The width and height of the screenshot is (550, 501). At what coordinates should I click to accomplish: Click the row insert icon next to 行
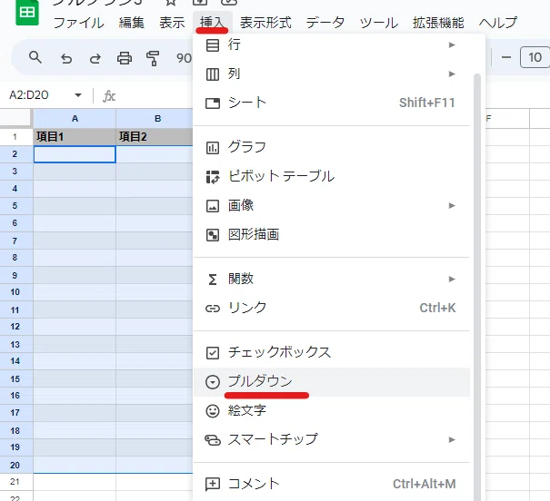click(213, 45)
